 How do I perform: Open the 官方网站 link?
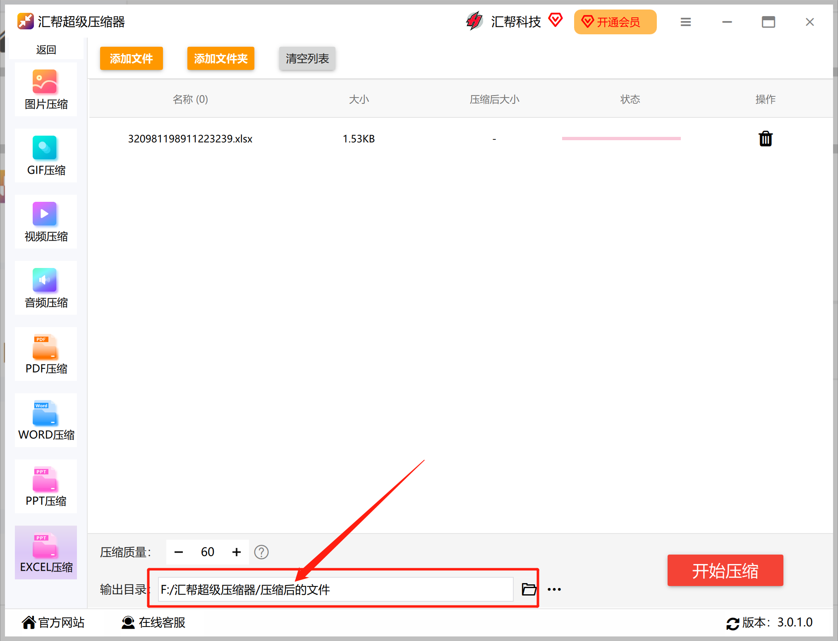pos(53,622)
